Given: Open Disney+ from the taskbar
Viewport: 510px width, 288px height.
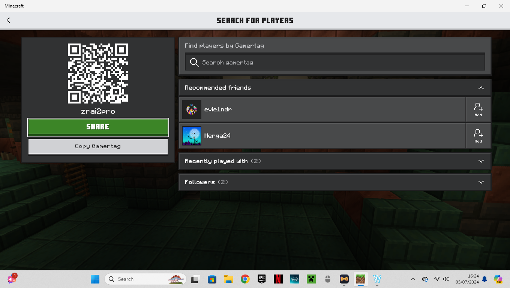Looking at the screenshot, I should coord(294,279).
